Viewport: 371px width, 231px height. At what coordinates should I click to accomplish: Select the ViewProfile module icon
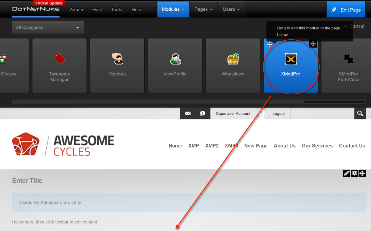(175, 59)
